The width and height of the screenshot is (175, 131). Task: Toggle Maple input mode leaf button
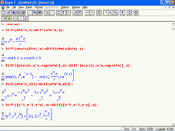9,18
